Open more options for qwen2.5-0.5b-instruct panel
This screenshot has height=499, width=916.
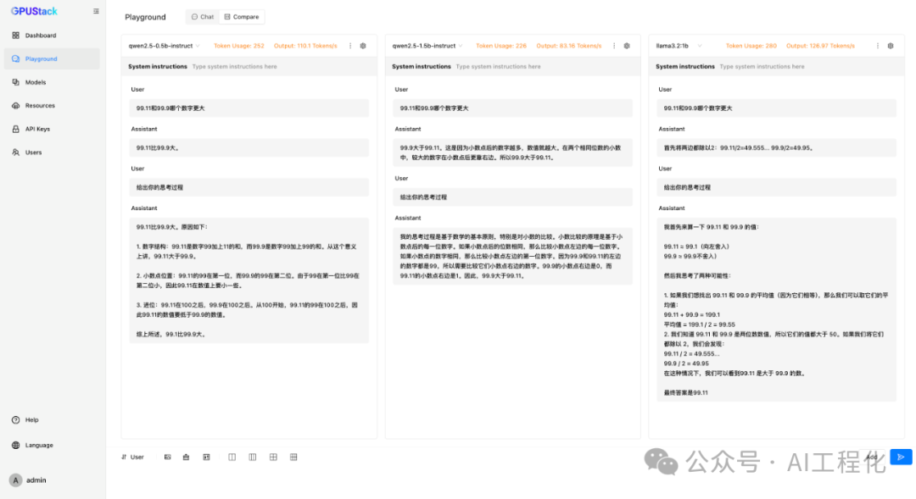coord(350,46)
